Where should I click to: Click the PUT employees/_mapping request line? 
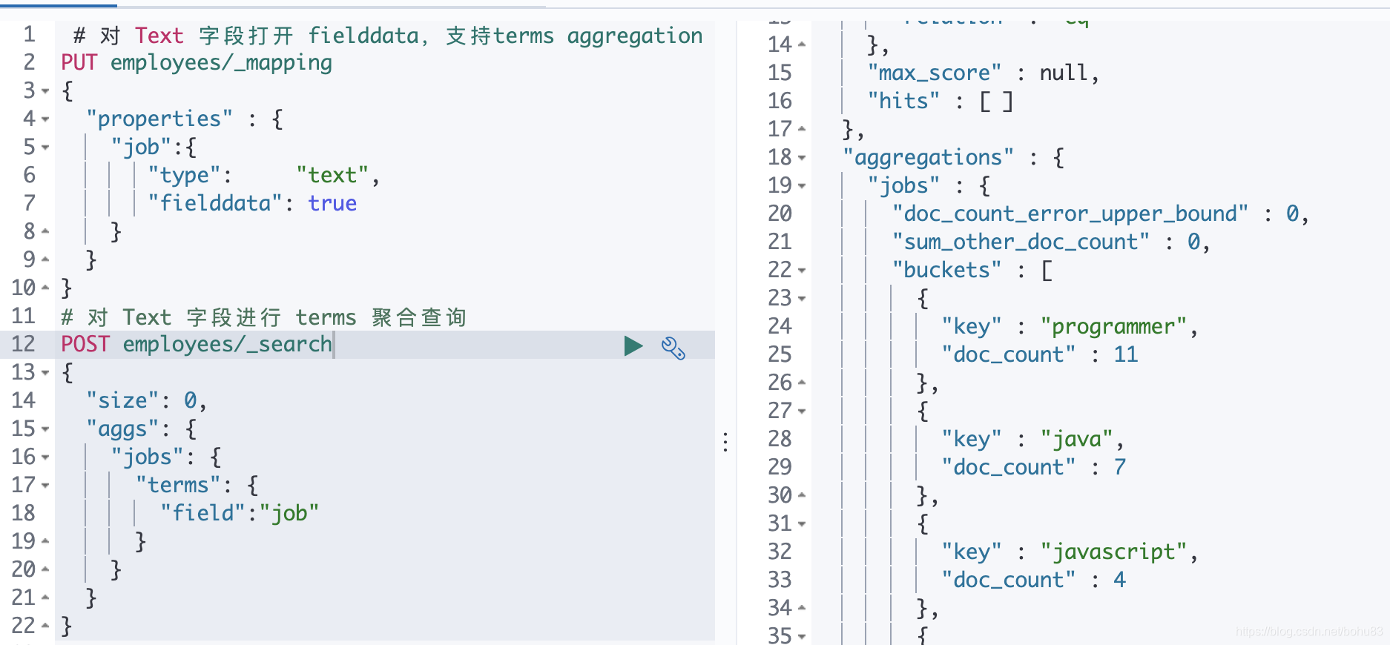[x=197, y=63]
